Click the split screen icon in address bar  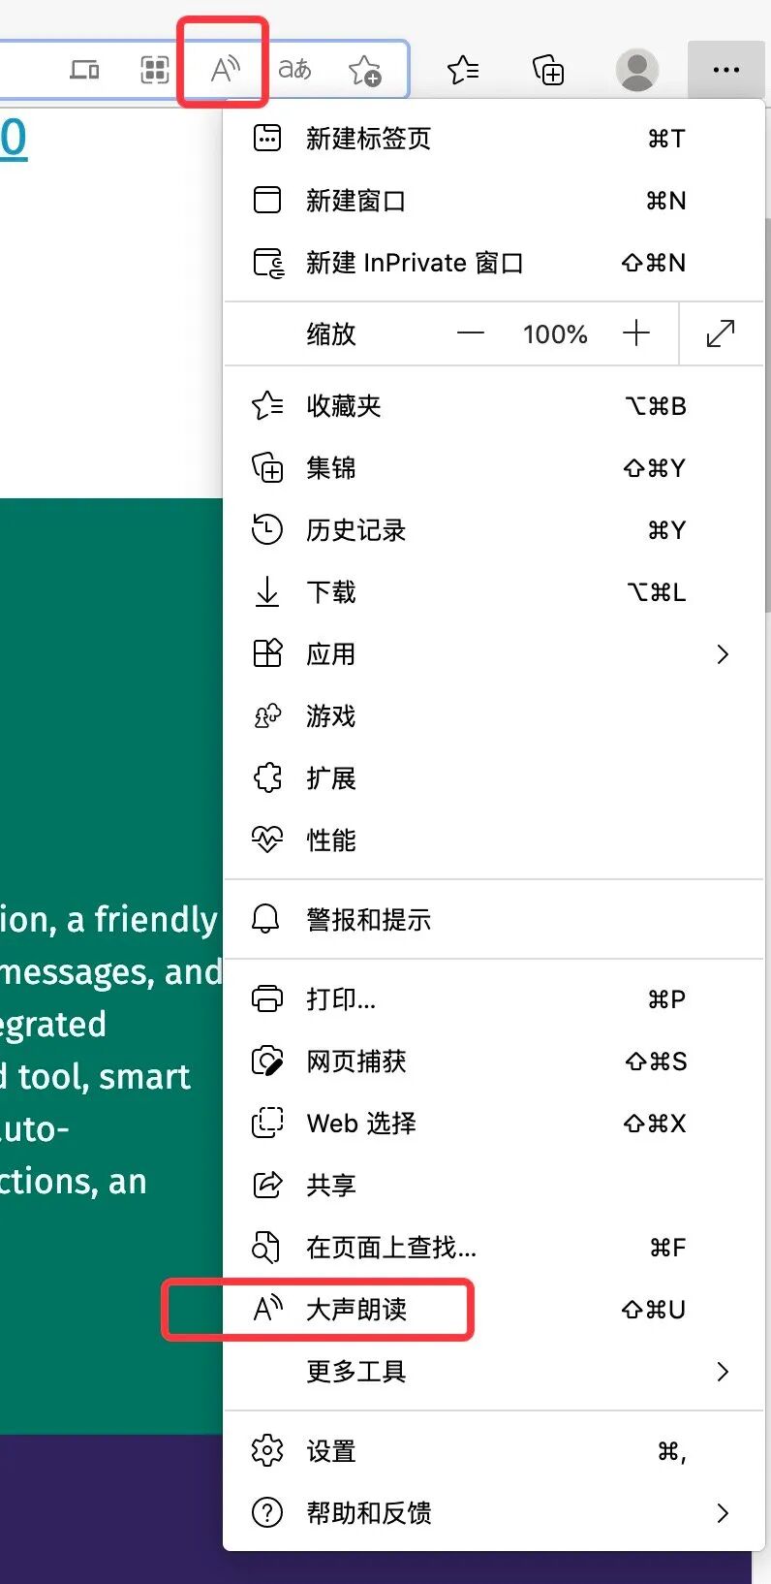155,70
